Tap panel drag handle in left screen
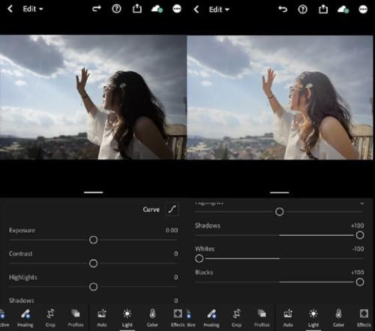This screenshot has height=331, width=375. (x=94, y=192)
